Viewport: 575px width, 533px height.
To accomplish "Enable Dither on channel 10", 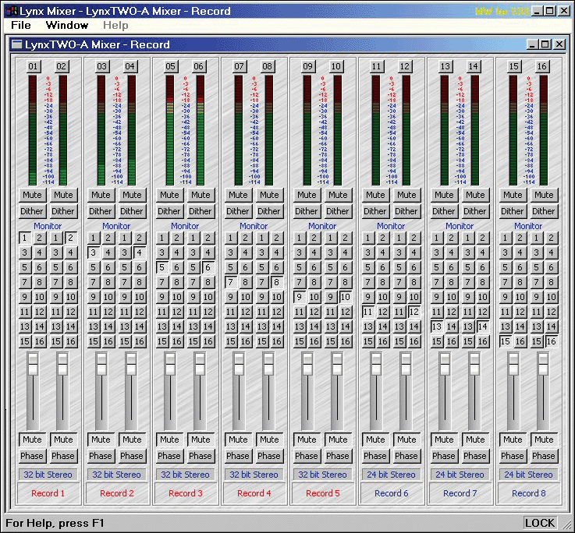I will coord(338,211).
